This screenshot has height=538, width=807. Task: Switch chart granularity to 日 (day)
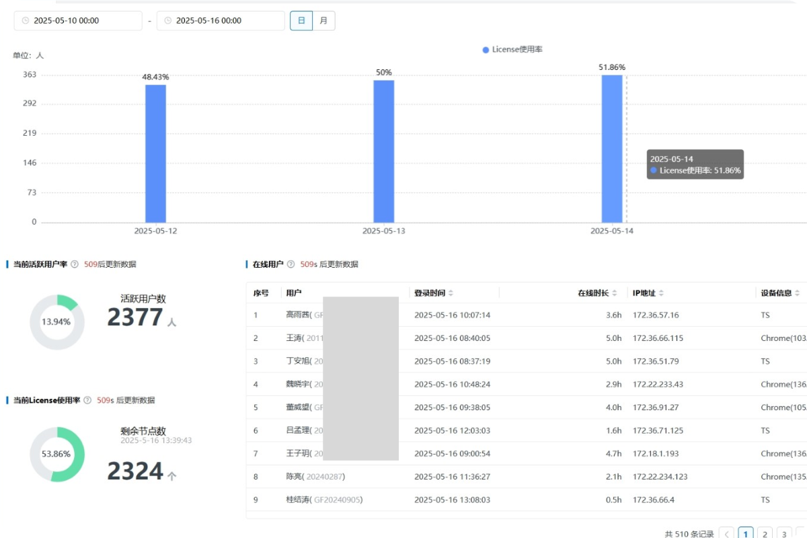click(x=301, y=21)
